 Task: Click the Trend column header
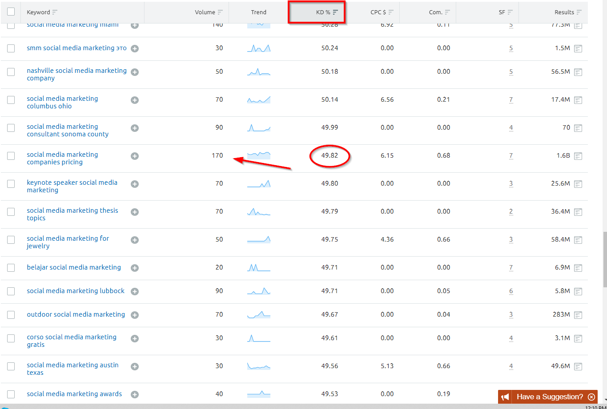(x=259, y=12)
